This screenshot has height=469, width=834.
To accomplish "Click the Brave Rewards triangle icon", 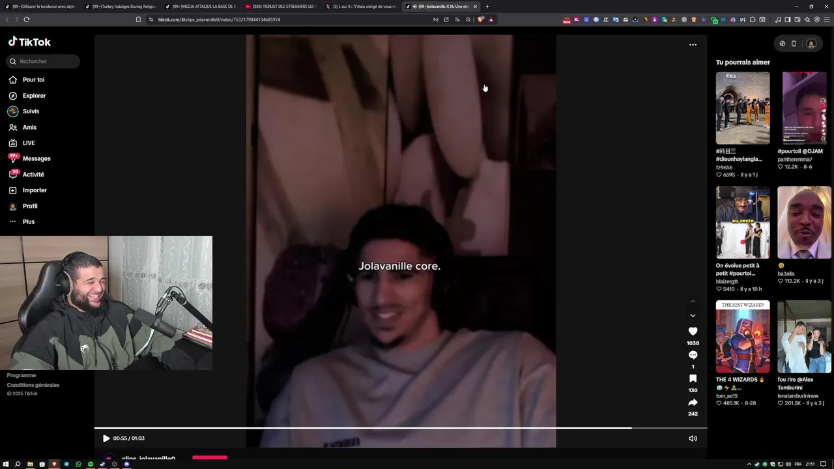I will (x=491, y=20).
